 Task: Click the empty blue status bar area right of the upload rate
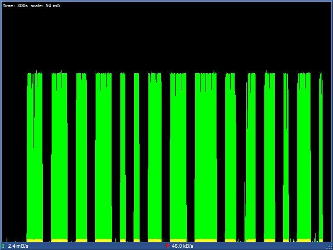(259, 246)
